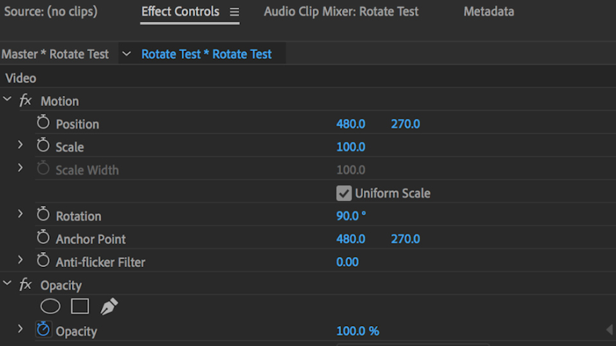Click the Rotation value 90.0°
The width and height of the screenshot is (616, 346).
click(351, 215)
